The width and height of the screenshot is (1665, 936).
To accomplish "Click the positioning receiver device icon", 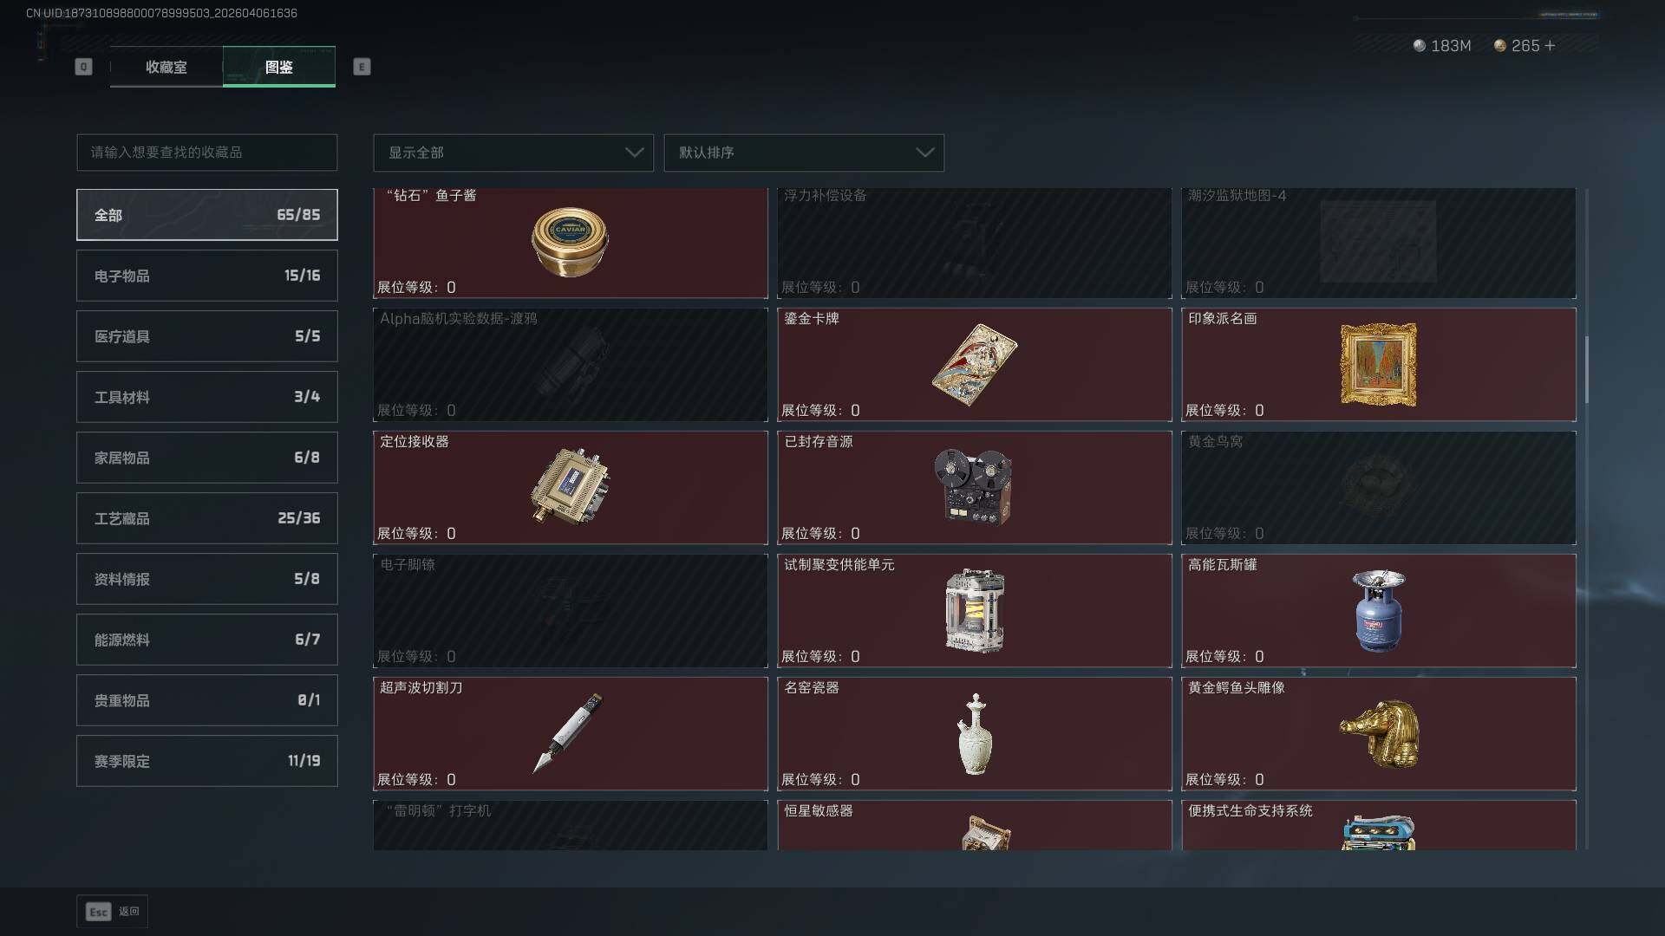I will point(570,486).
